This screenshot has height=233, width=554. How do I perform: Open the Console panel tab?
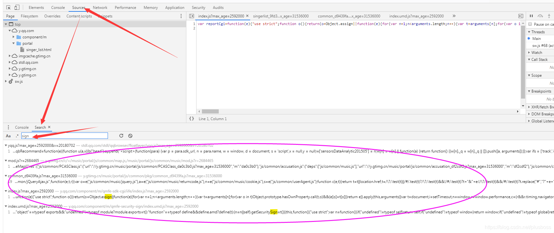58,8
